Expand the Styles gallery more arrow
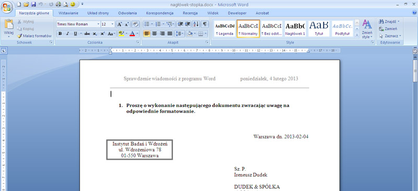The width and height of the screenshot is (418, 191). [357, 35]
